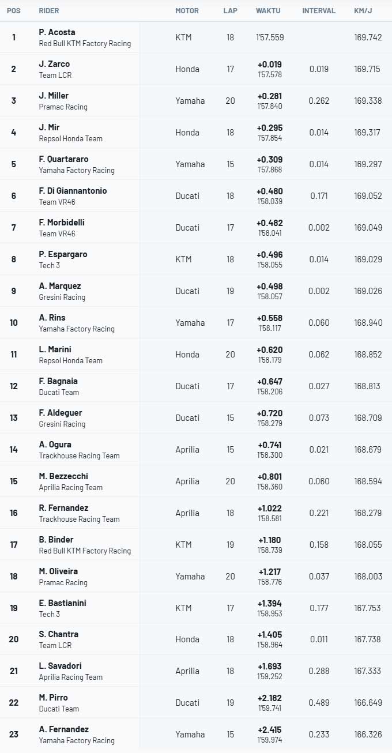This screenshot has height=753, width=392.
Task: Click M. Pirro's name
Action: coord(54,698)
